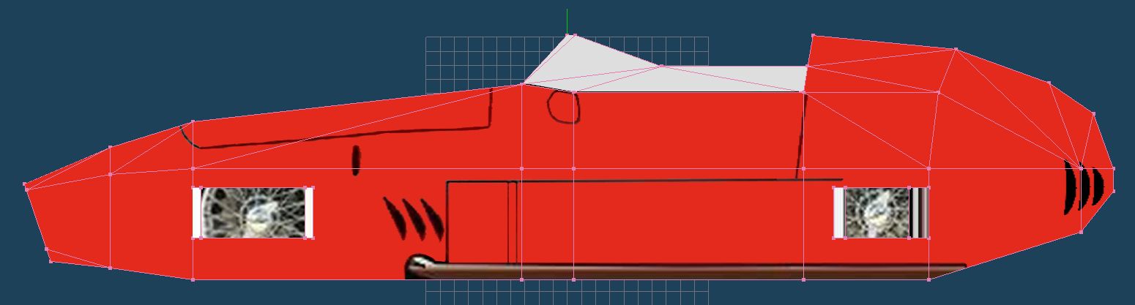Select white stripe beside the larger wheel

coord(196,212)
